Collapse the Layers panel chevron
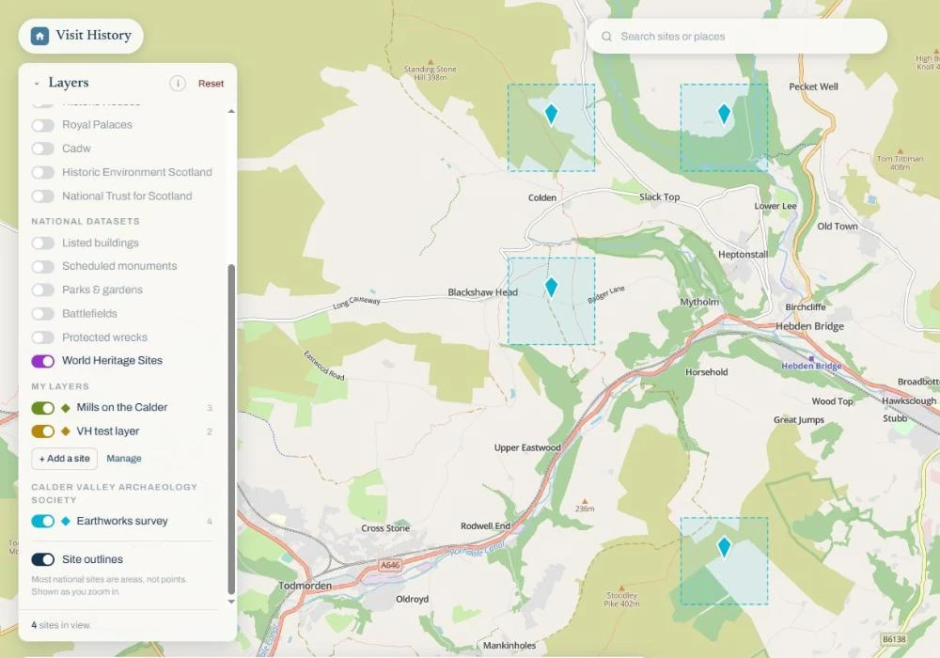This screenshot has width=940, height=658. pyautogui.click(x=37, y=84)
